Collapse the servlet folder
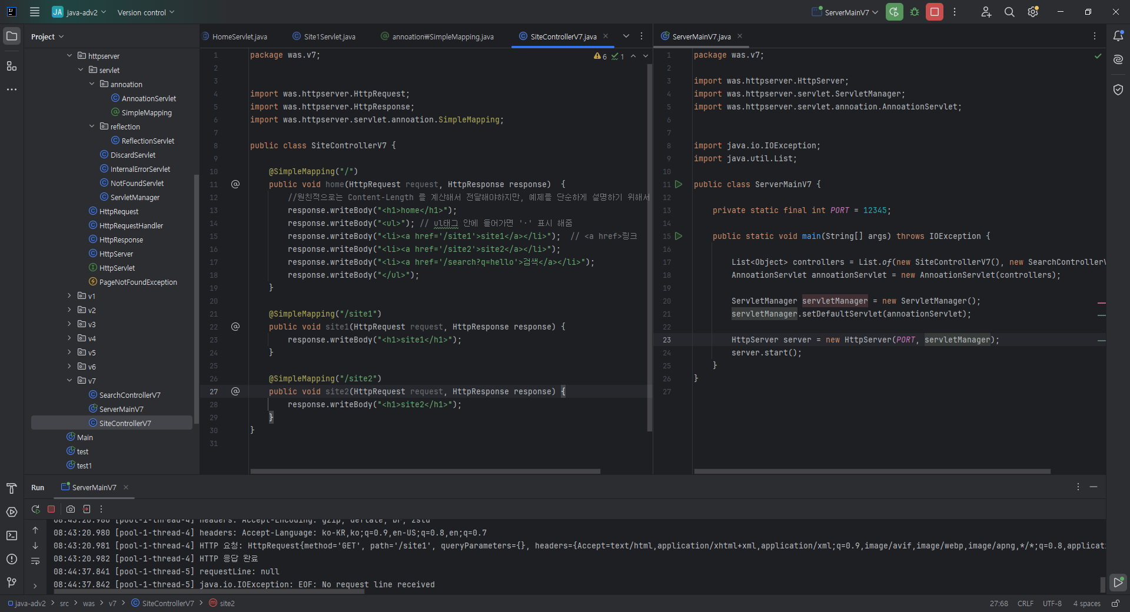The image size is (1130, 612). coord(81,69)
